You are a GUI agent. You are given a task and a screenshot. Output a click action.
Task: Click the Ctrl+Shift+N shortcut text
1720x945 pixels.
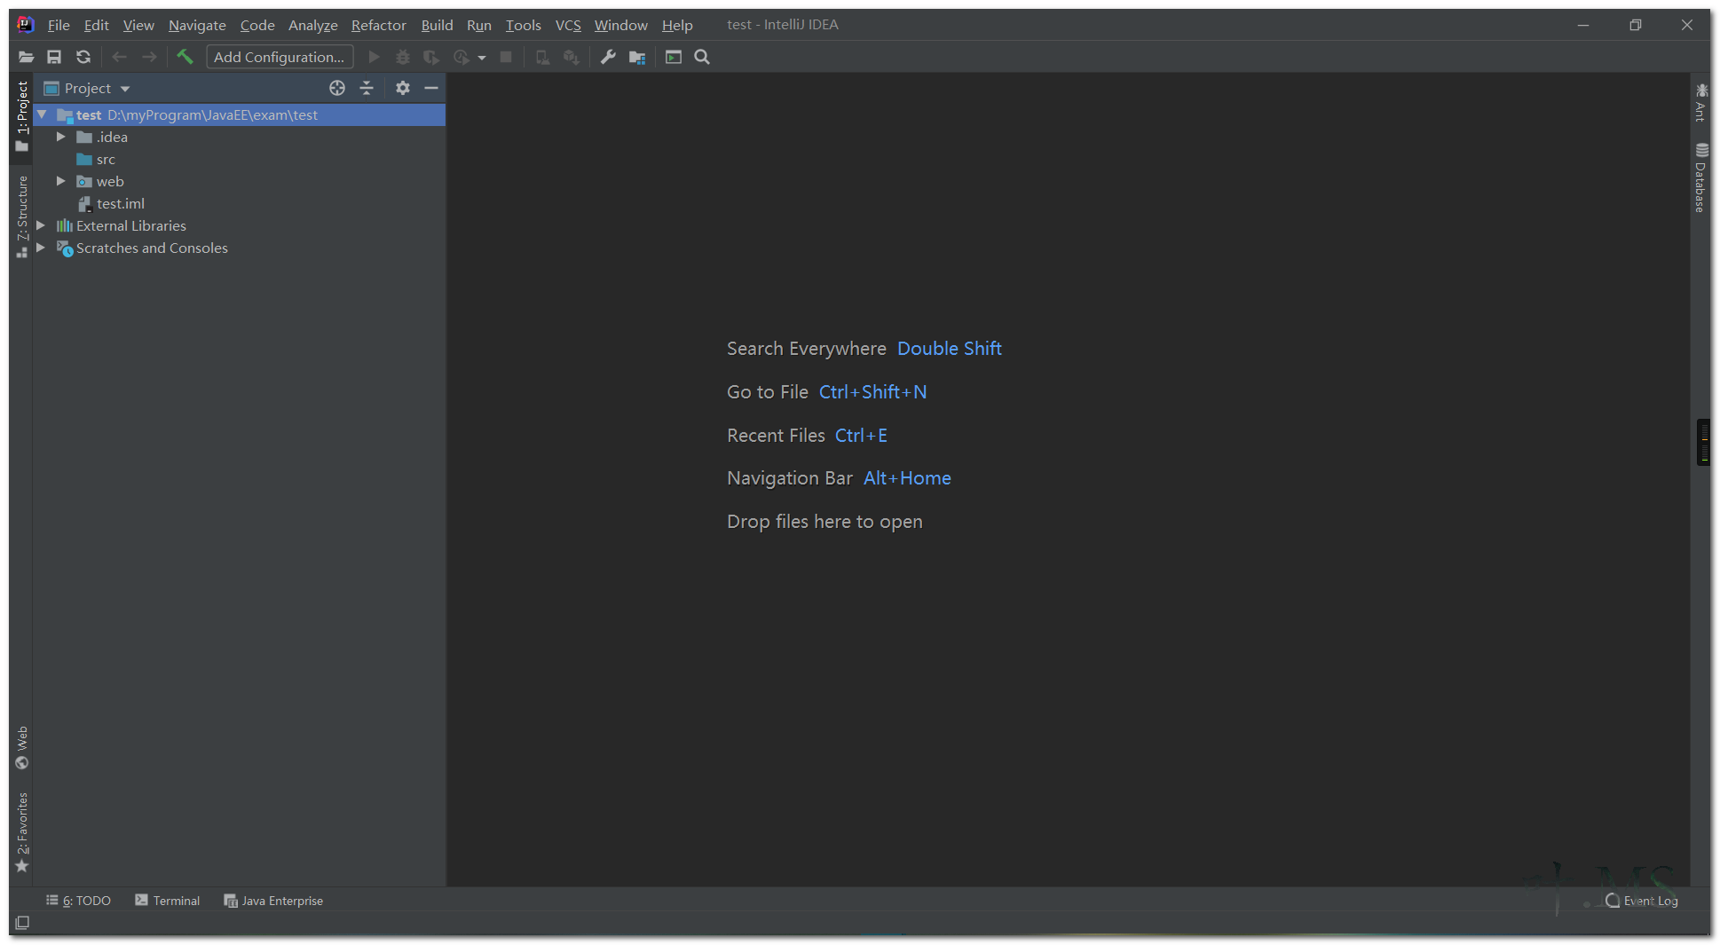tap(872, 392)
